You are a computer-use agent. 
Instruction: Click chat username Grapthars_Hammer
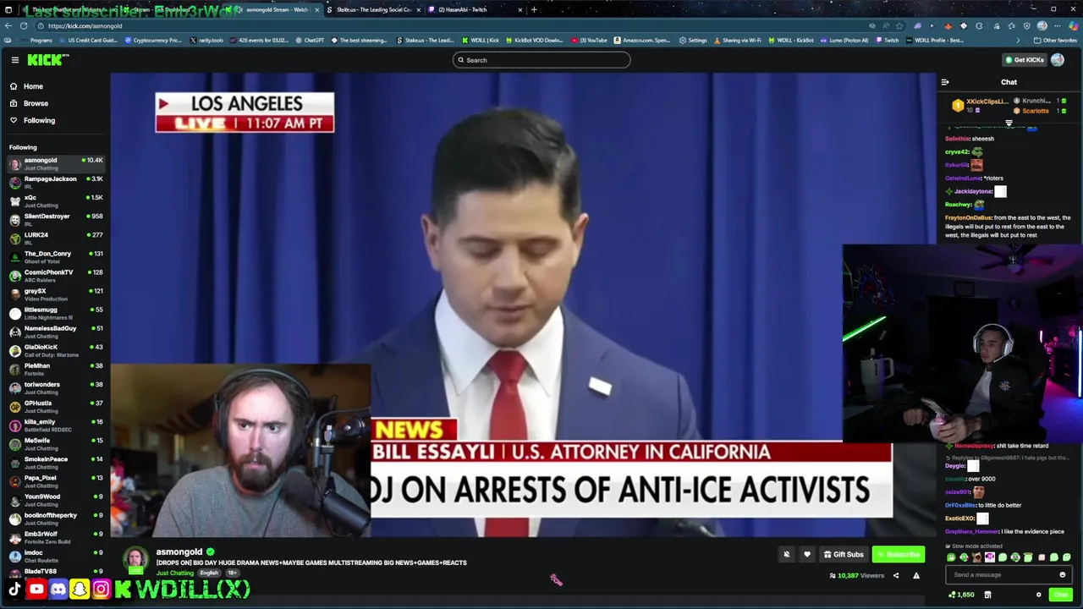(971, 531)
